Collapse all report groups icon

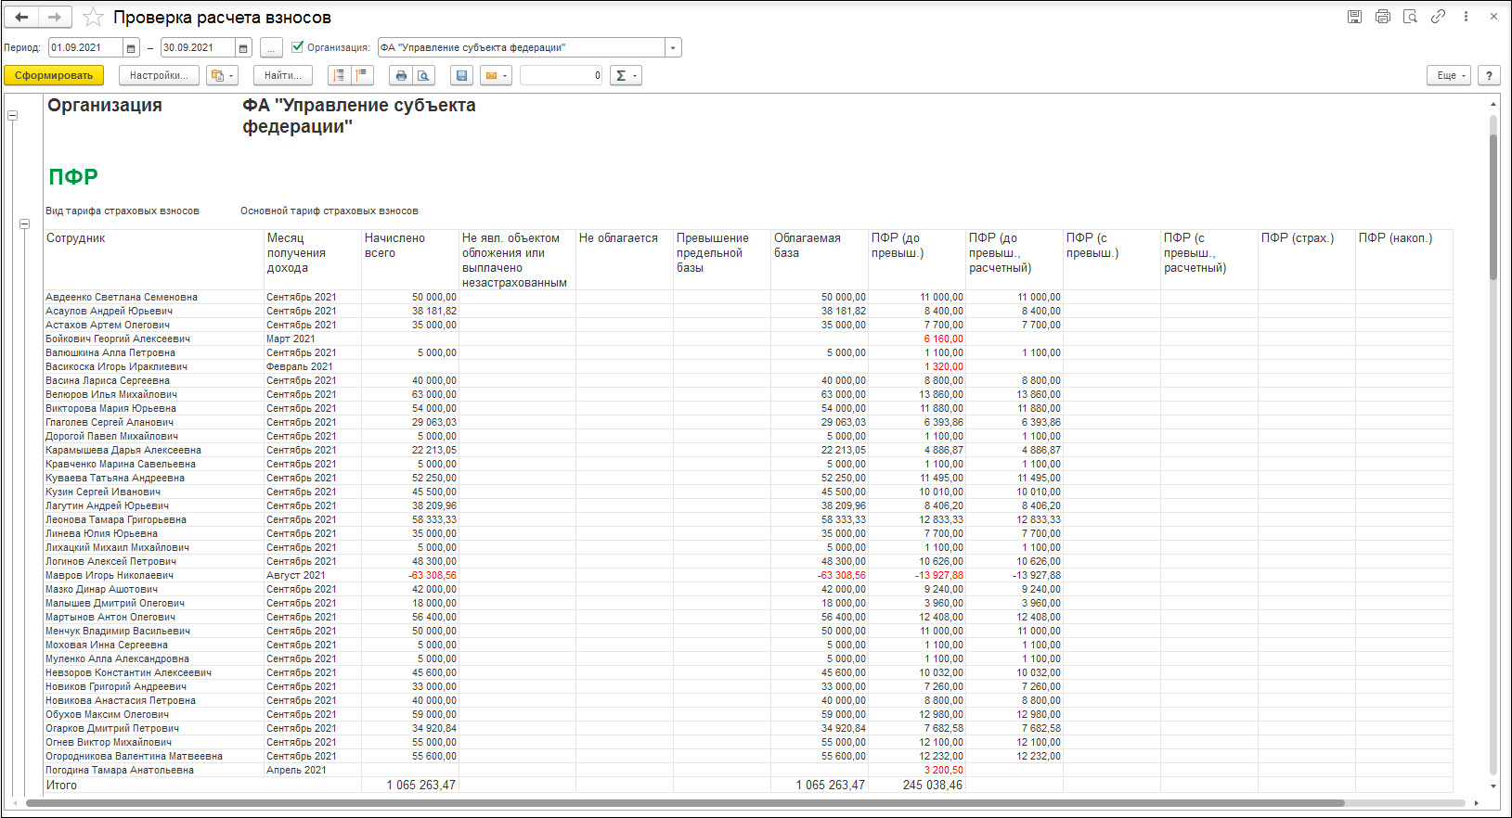[x=361, y=76]
